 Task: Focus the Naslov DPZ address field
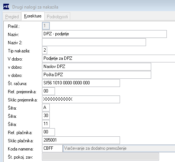(97, 67)
